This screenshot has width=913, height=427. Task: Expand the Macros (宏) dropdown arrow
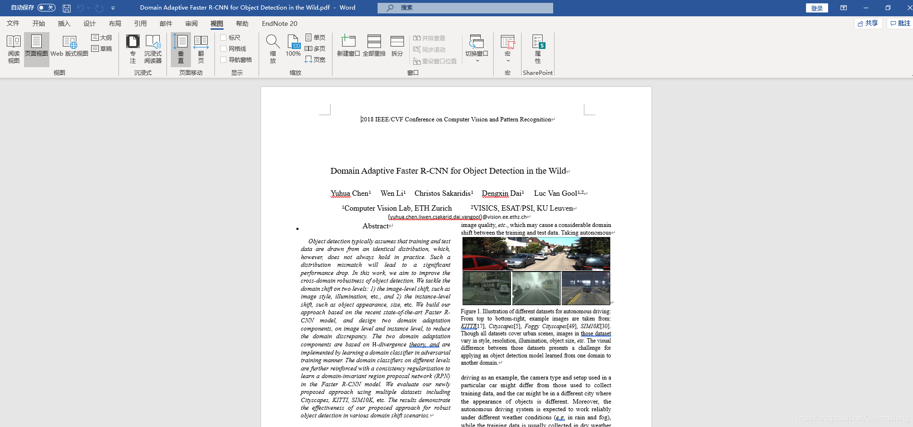pos(508,60)
